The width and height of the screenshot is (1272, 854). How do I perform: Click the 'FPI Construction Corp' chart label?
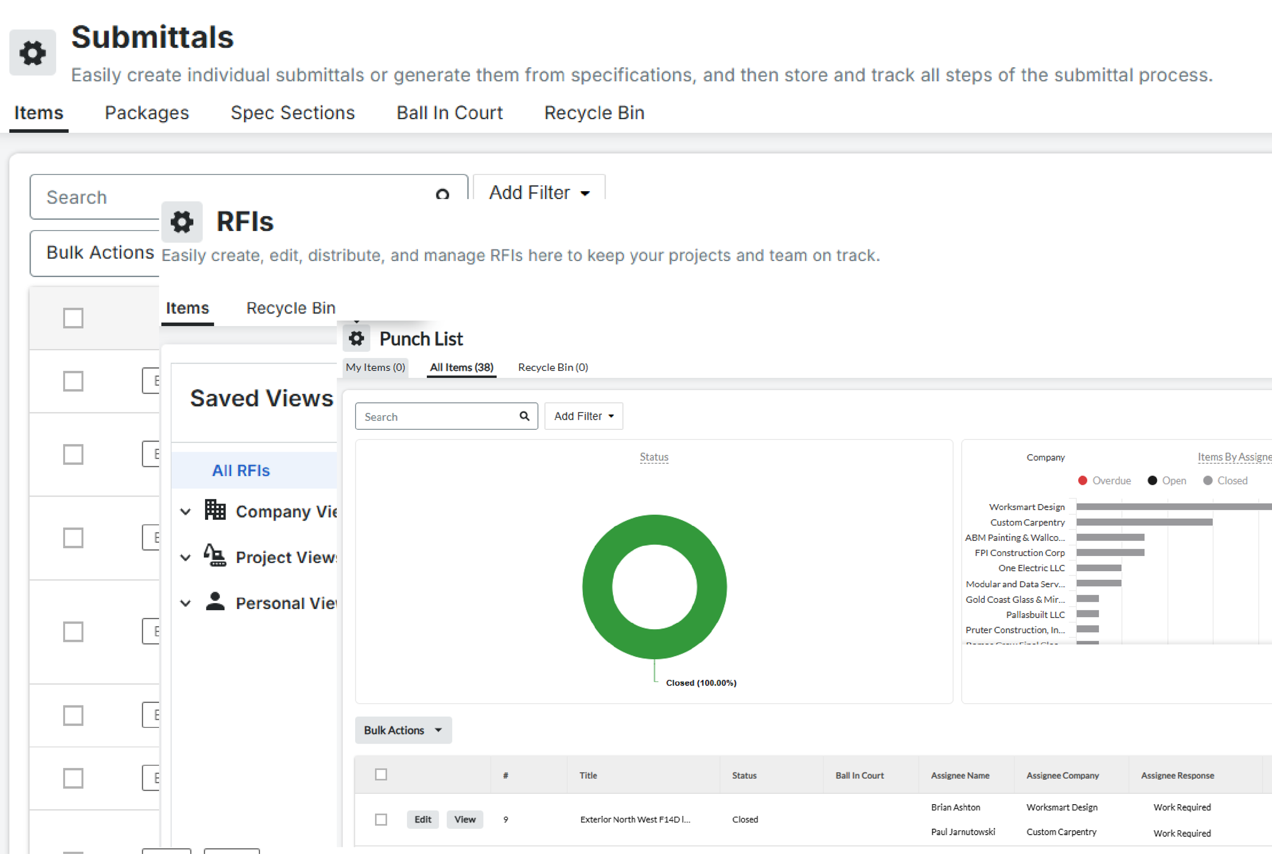[1019, 553]
